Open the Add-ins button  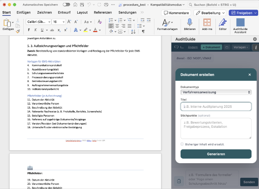point(207,25)
